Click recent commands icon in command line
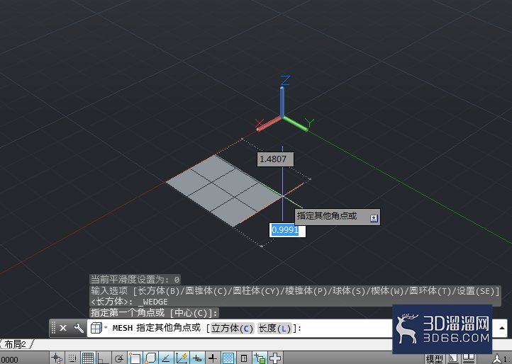This screenshot has width=512, height=364. (x=96, y=328)
